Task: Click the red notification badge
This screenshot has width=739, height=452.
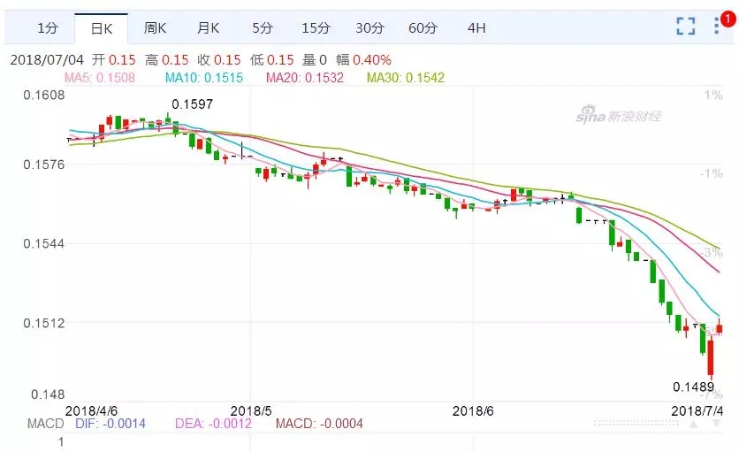Action: 727,18
